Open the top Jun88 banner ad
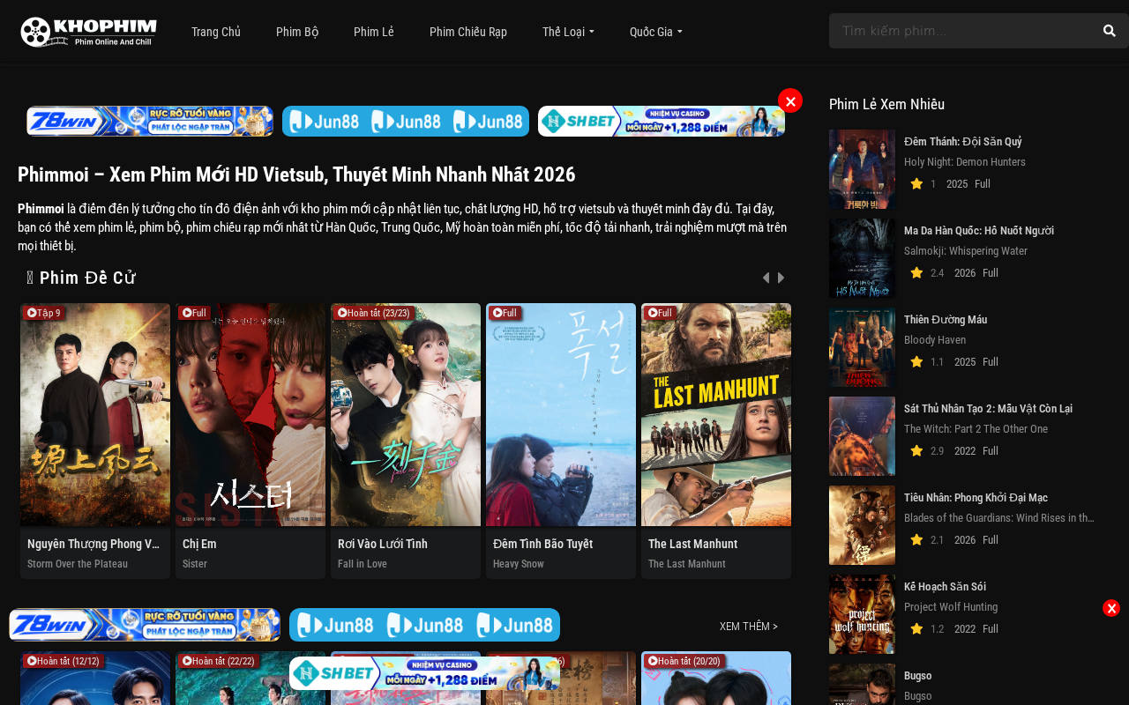This screenshot has width=1129, height=705. click(x=406, y=122)
